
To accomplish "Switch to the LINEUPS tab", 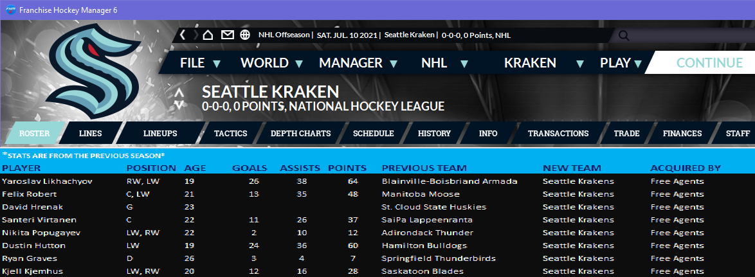I will (x=160, y=133).
